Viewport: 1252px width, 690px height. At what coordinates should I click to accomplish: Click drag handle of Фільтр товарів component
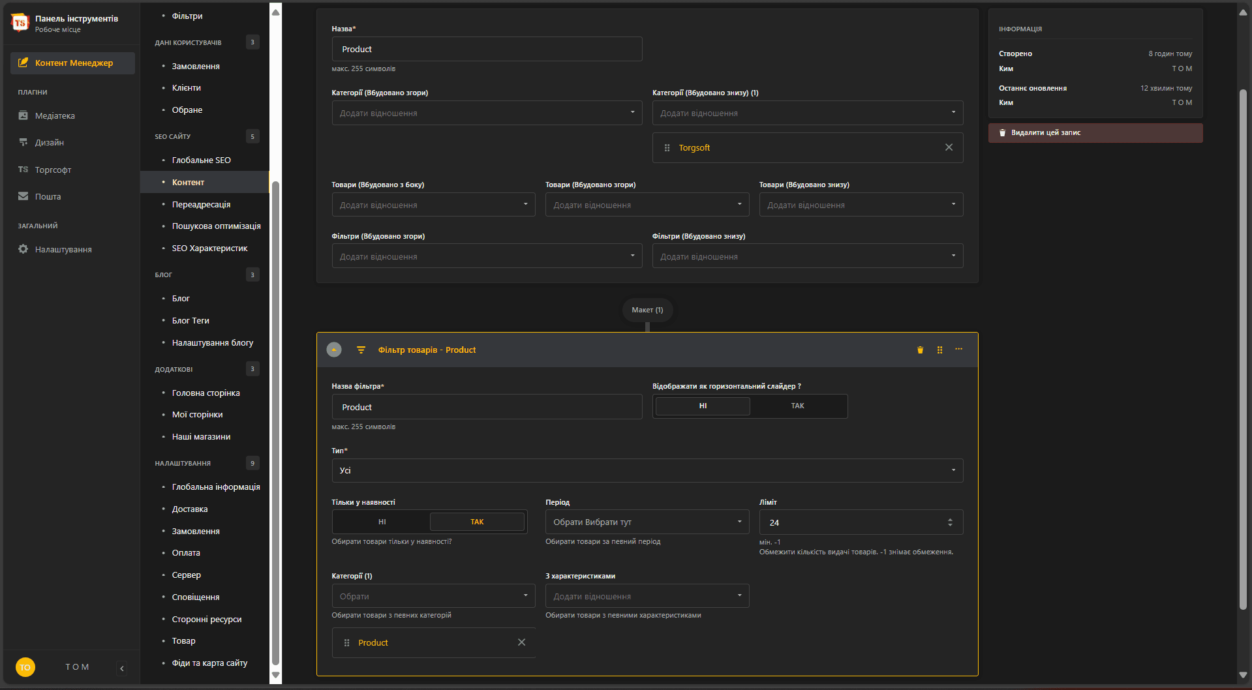pos(939,350)
